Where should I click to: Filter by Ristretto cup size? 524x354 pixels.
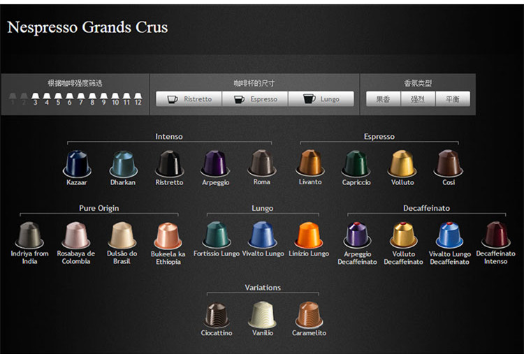click(189, 99)
